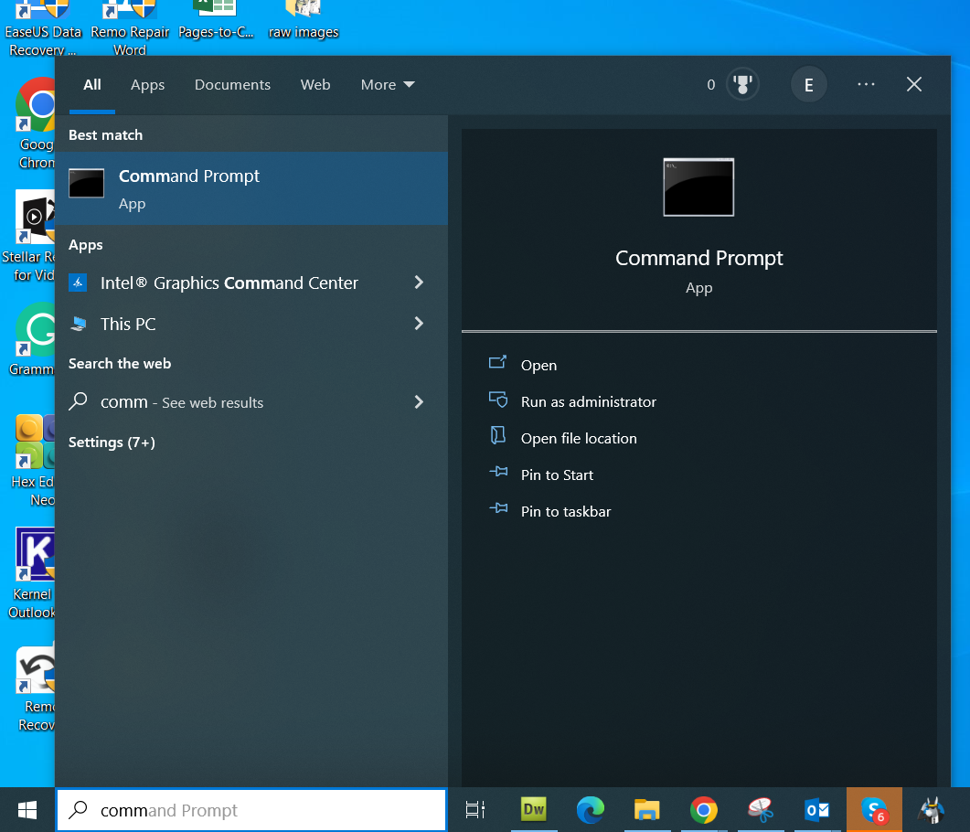Image resolution: width=970 pixels, height=832 pixels.
Task: Select Pages-to-C... desktop file
Action: pyautogui.click(x=215, y=21)
